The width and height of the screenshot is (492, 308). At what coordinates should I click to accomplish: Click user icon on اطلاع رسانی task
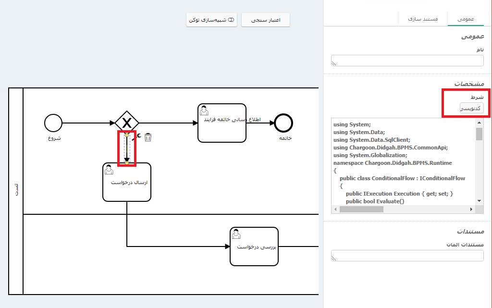[204, 111]
